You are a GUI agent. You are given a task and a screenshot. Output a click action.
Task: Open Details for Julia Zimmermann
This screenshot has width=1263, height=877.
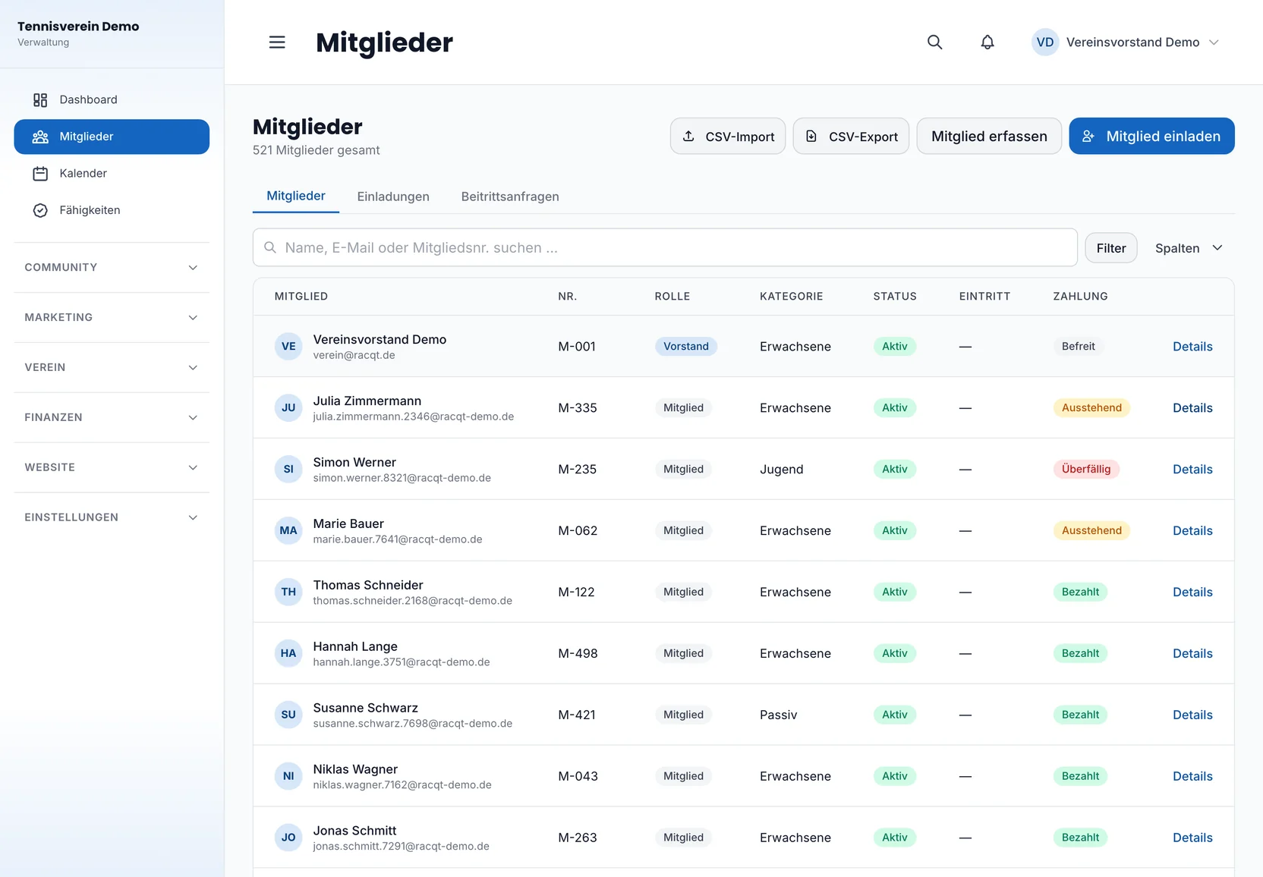(x=1192, y=408)
